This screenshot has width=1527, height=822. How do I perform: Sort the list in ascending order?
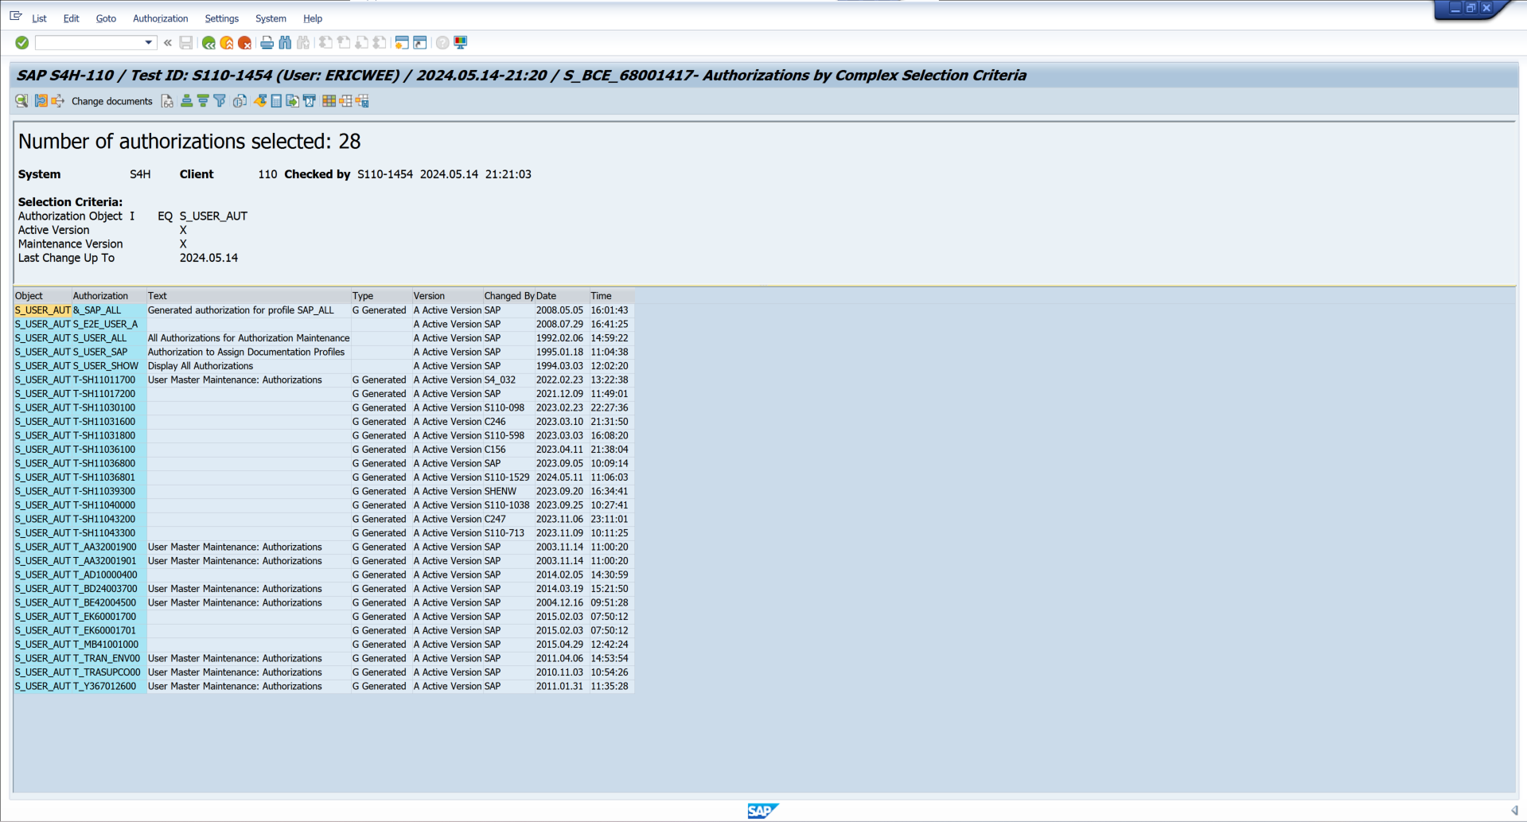[x=186, y=101]
